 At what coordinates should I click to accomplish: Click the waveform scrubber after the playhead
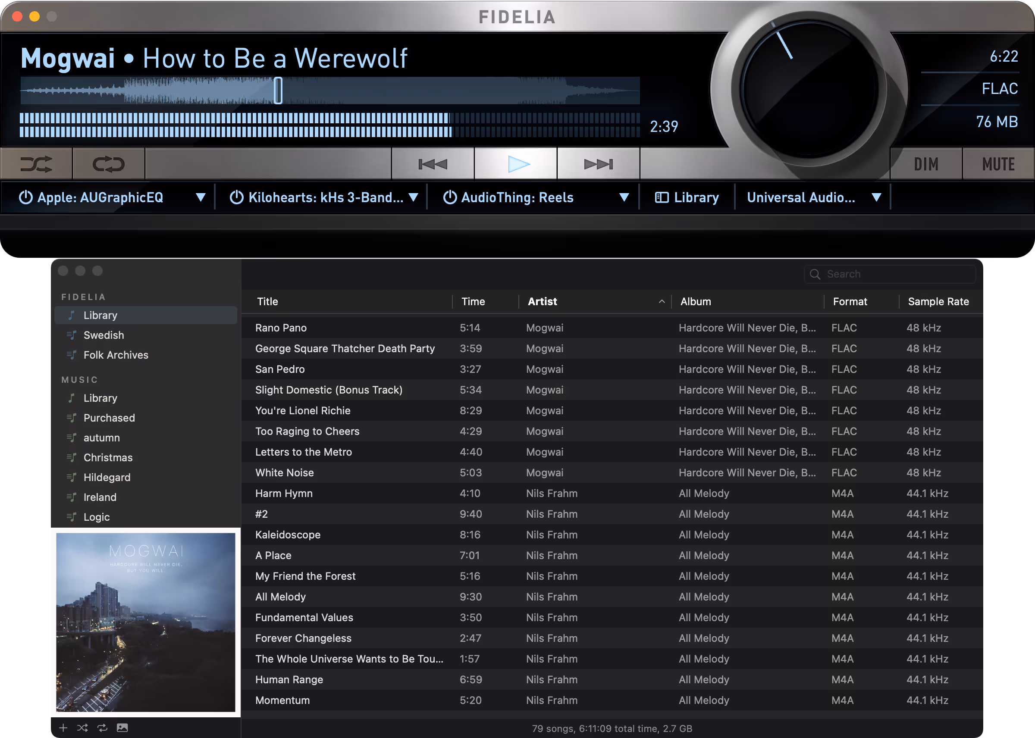pos(461,91)
